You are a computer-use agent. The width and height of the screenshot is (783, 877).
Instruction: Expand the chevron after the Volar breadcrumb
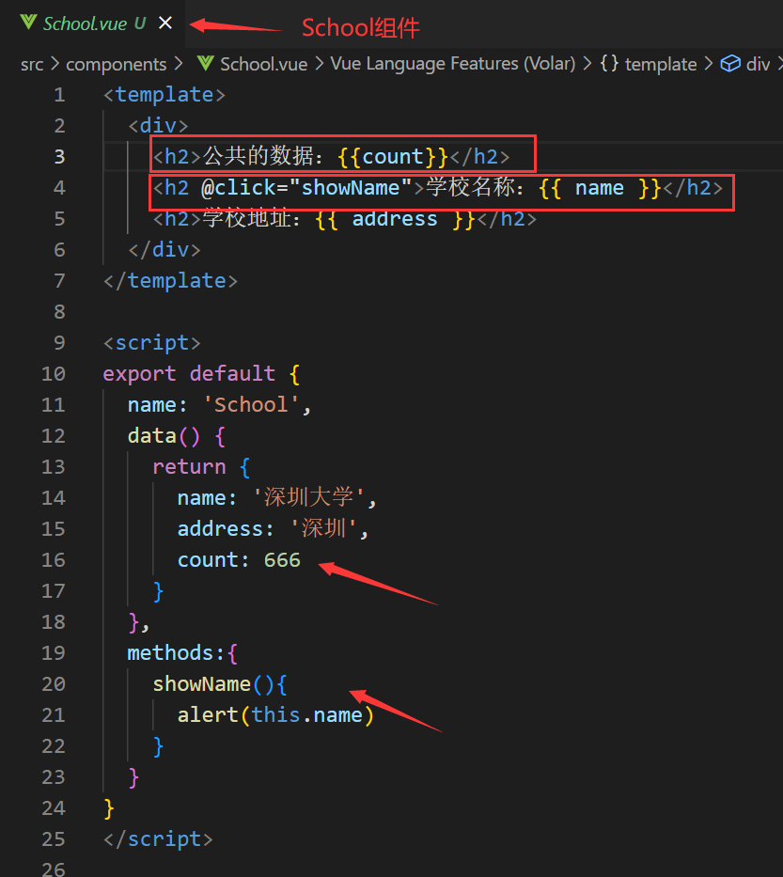(x=587, y=64)
